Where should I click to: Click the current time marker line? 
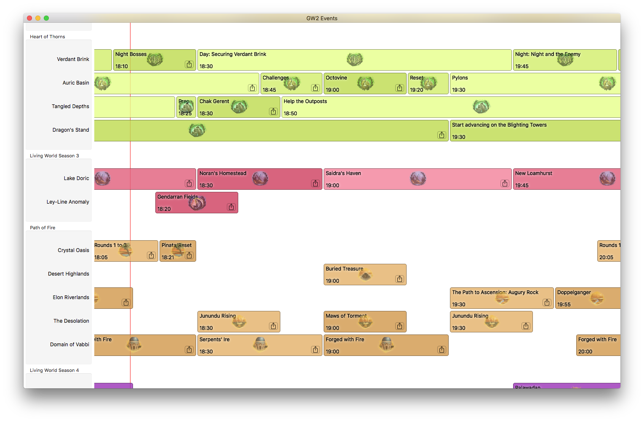(x=130, y=156)
